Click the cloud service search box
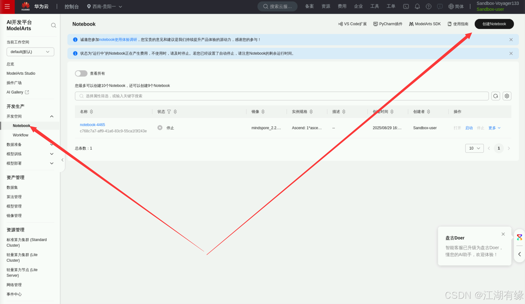 click(x=277, y=6)
